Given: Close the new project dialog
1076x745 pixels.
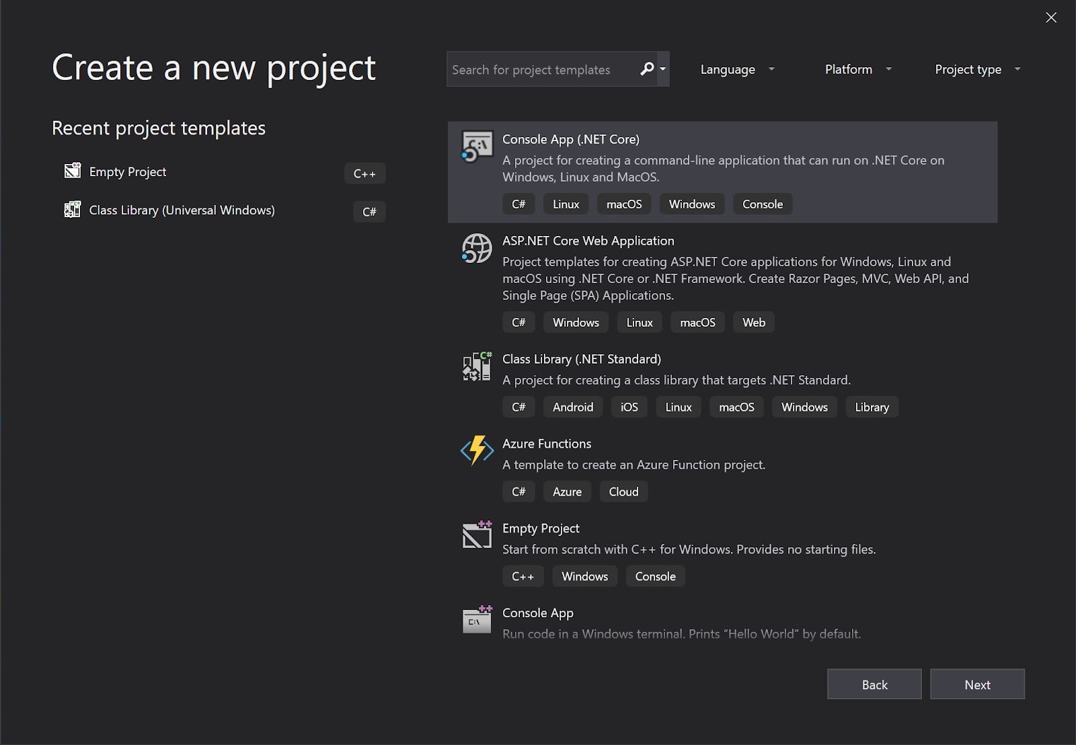Looking at the screenshot, I should 1051,17.
